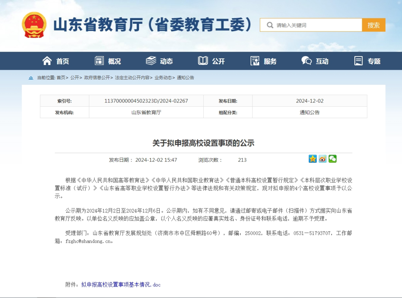This screenshot has width=402, height=298.
Task: Follow the 政府信息公开 breadcrumb link
Action: pyautogui.click(x=98, y=77)
